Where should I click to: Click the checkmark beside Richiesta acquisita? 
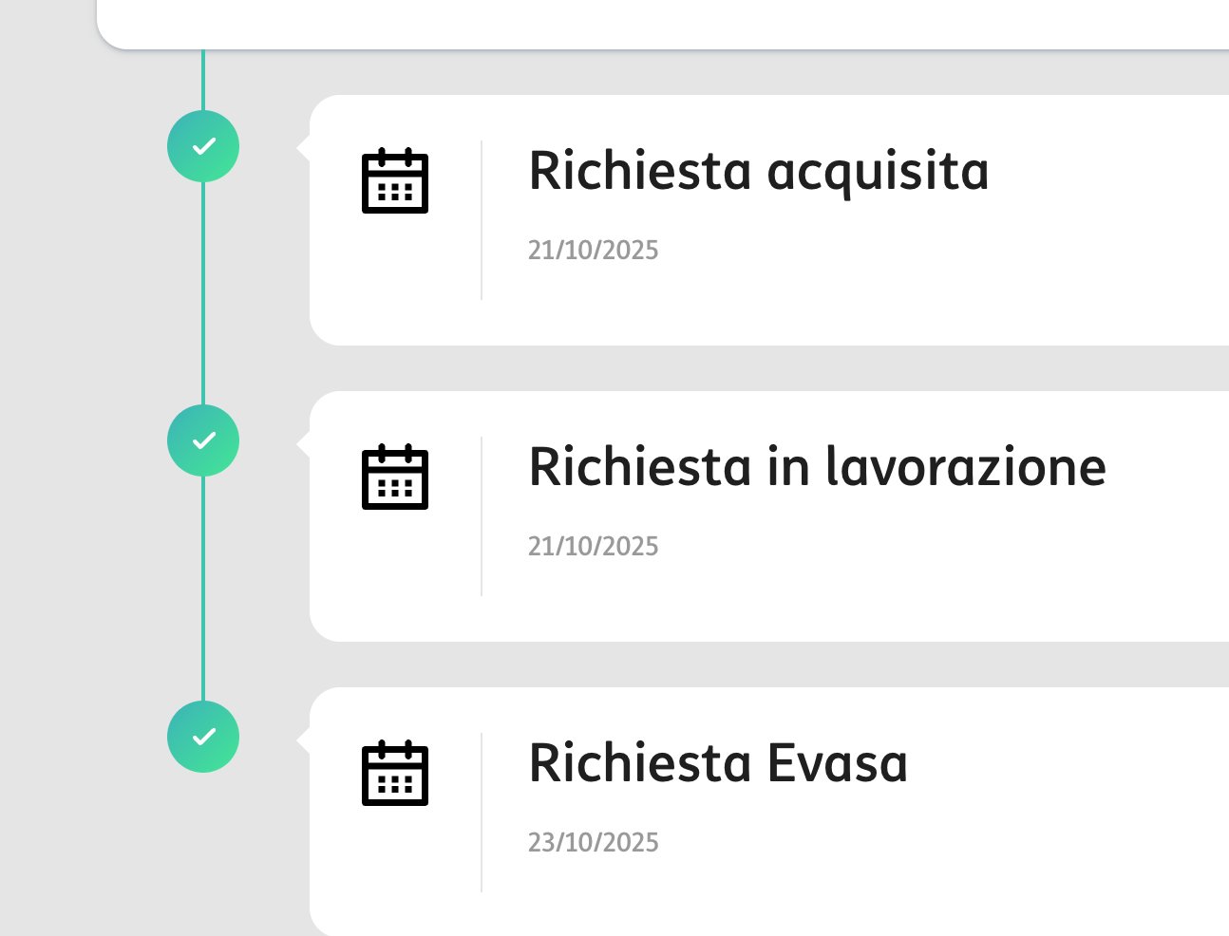[x=203, y=146]
